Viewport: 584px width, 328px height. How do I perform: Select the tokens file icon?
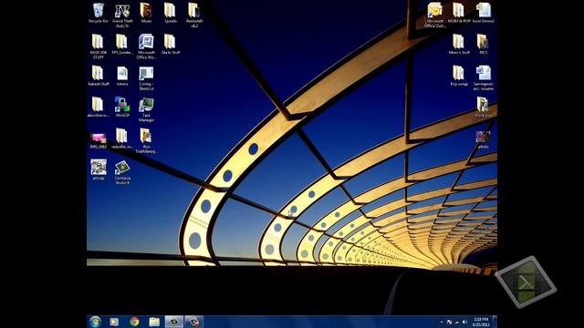point(122,76)
